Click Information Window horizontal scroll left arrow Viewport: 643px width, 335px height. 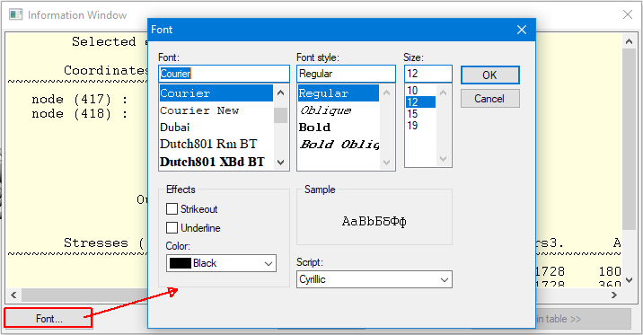tap(13, 295)
